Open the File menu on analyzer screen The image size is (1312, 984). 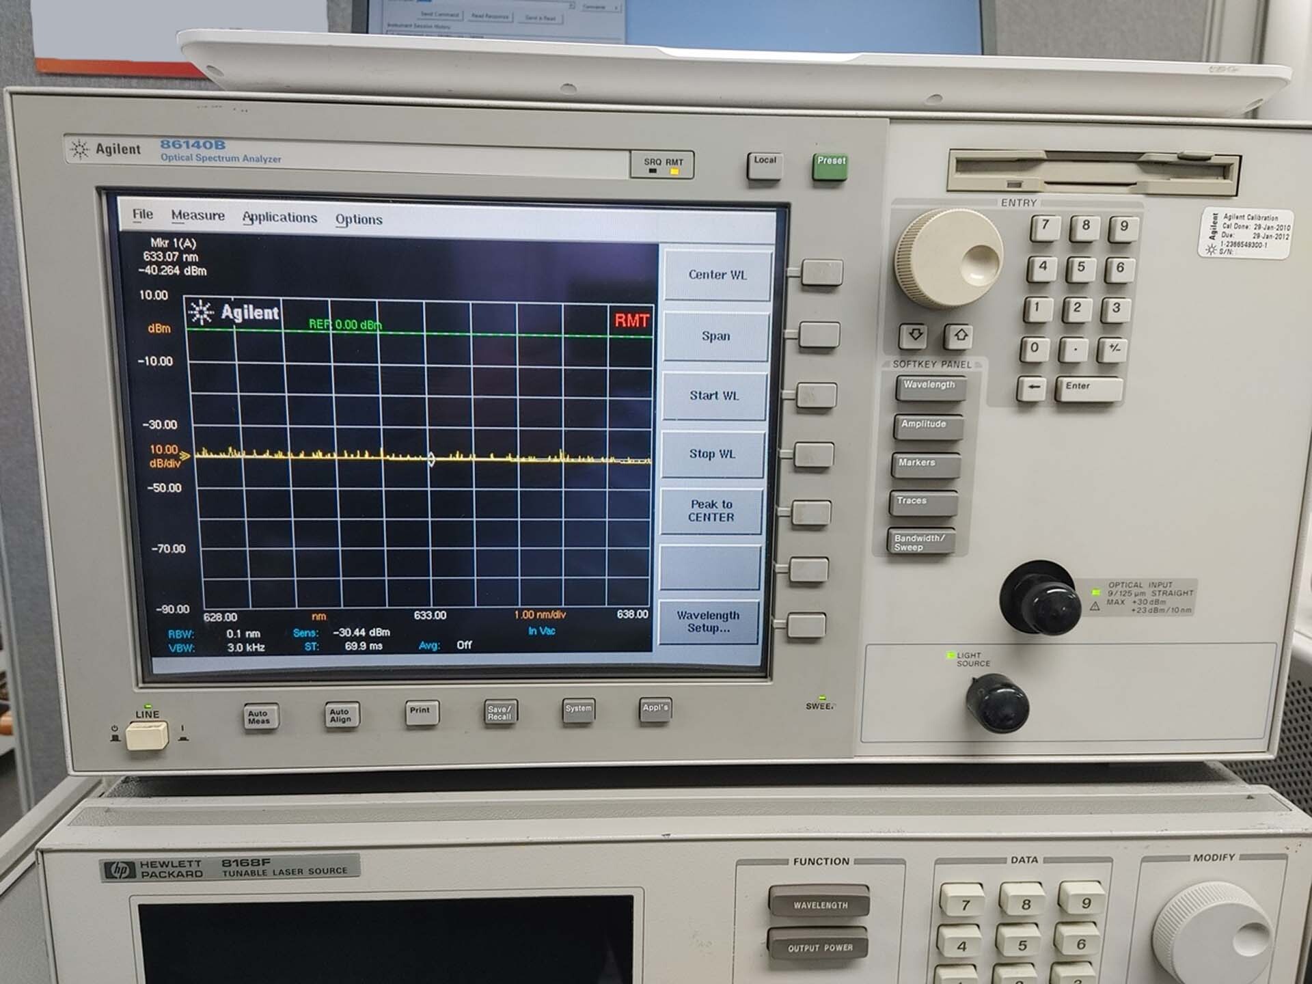(142, 214)
